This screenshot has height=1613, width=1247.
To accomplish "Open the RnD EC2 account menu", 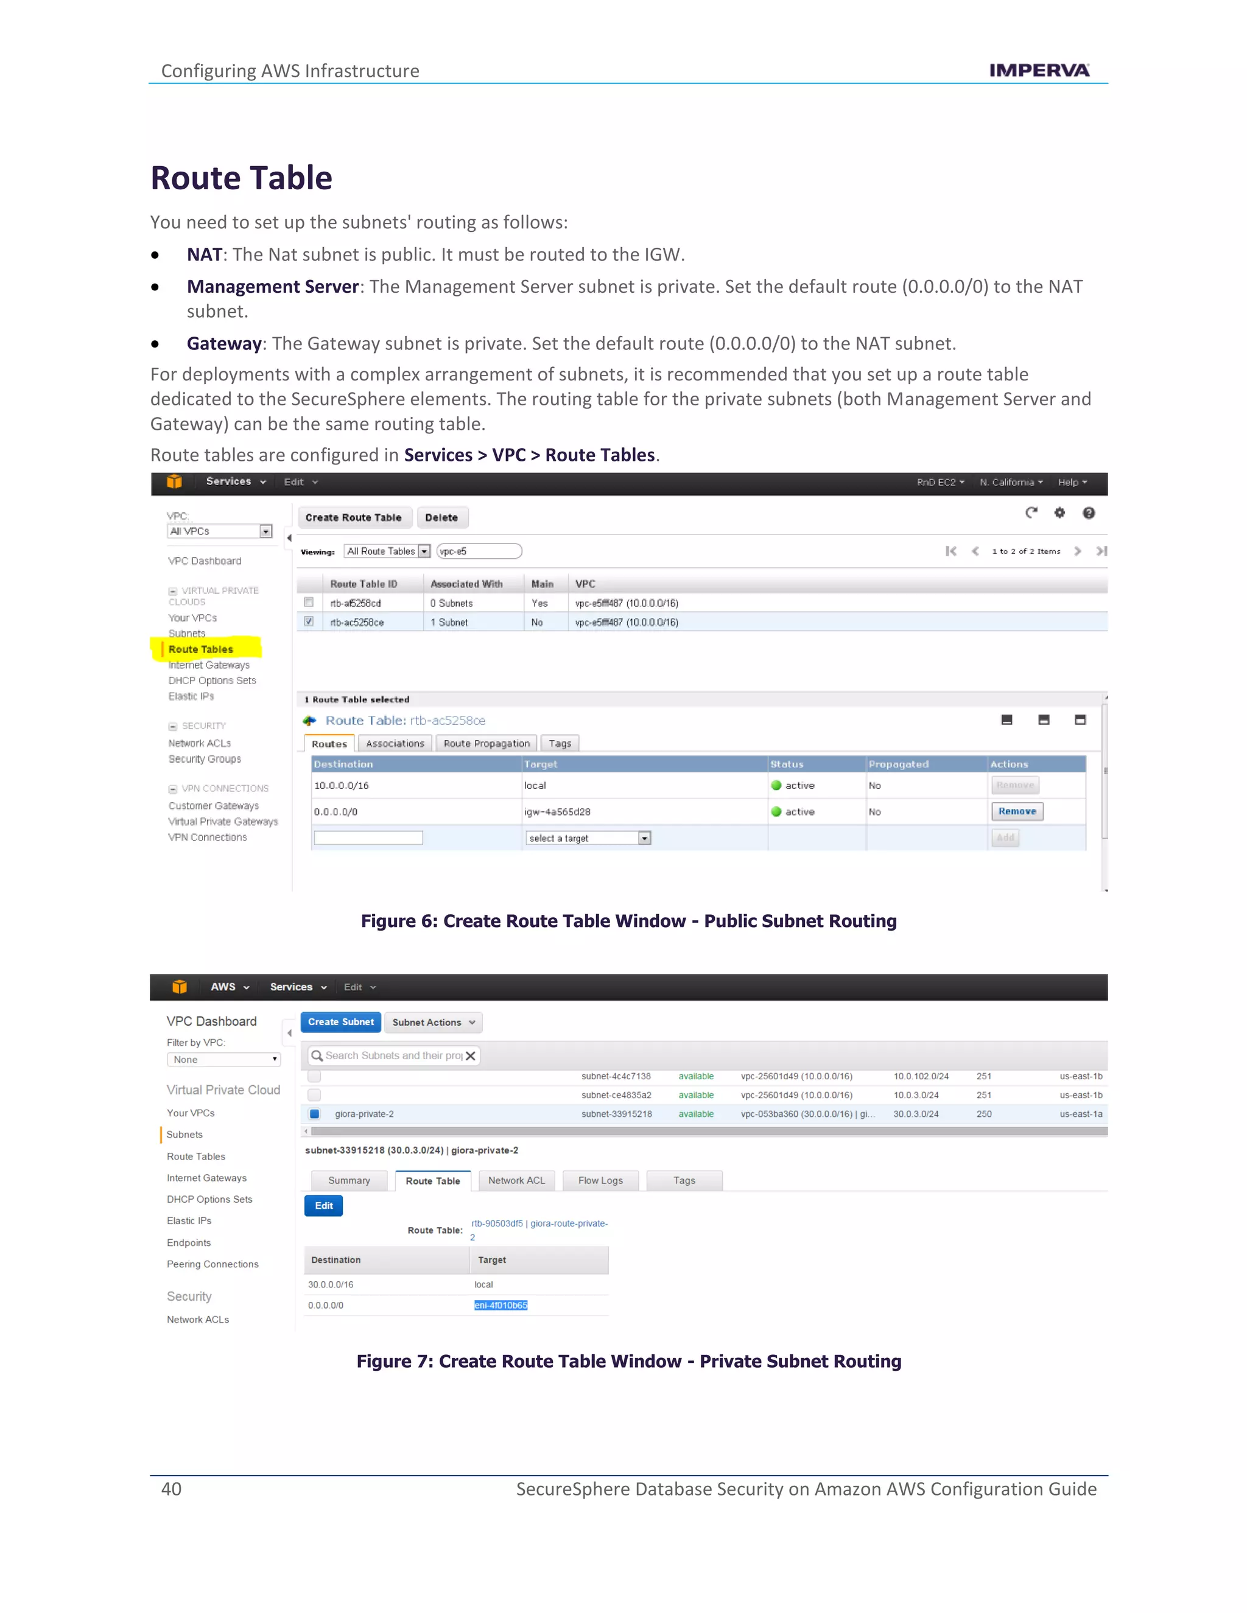I will pyautogui.click(x=940, y=482).
